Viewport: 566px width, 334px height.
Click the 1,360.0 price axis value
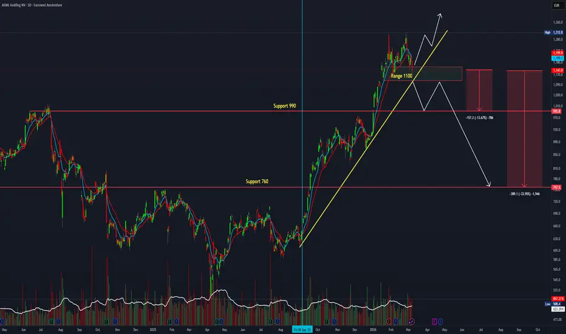point(557,22)
